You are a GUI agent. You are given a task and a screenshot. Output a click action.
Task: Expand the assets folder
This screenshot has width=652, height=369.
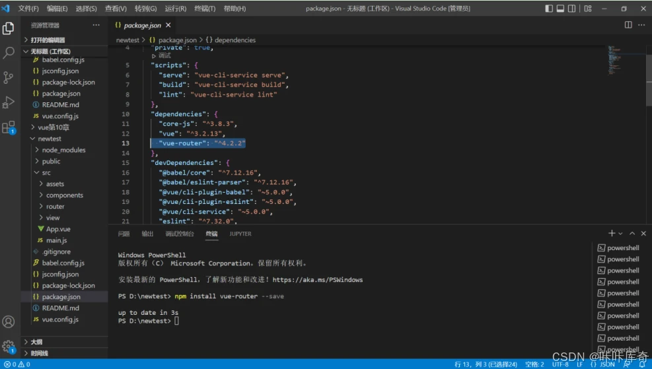pyautogui.click(x=65, y=184)
